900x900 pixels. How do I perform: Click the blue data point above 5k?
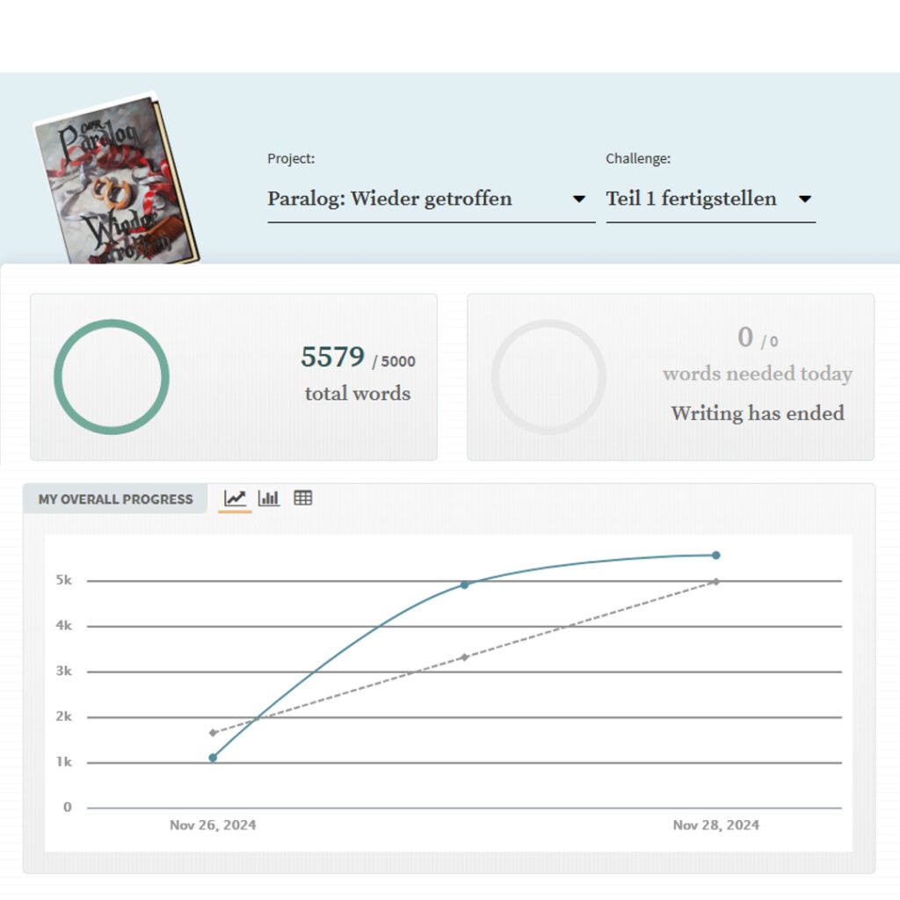(715, 555)
